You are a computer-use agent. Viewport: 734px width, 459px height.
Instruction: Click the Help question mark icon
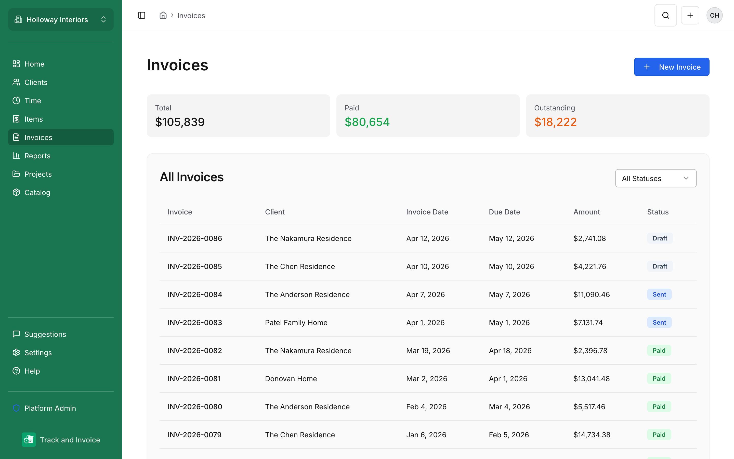(x=16, y=371)
